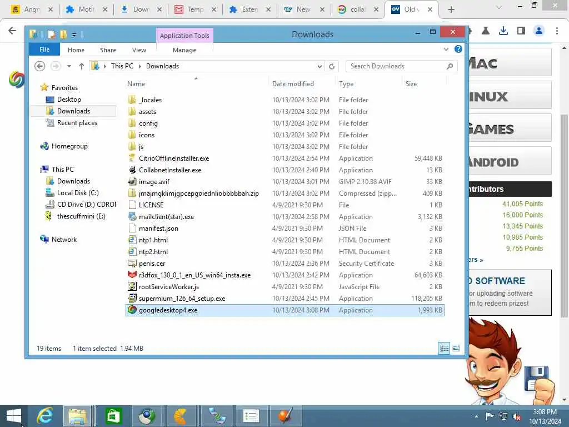Open the Windows Start button
The image size is (569, 427).
tap(14, 416)
